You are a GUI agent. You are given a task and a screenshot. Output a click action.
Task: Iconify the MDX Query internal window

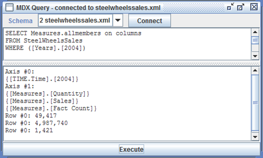[230, 7]
